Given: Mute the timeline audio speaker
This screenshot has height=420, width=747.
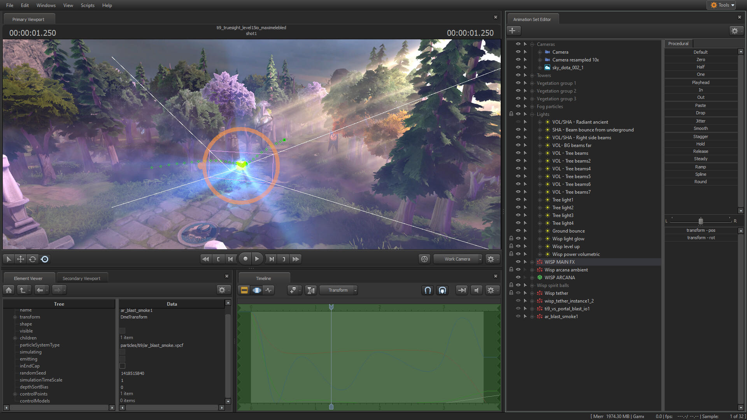Looking at the screenshot, I should [x=477, y=290].
